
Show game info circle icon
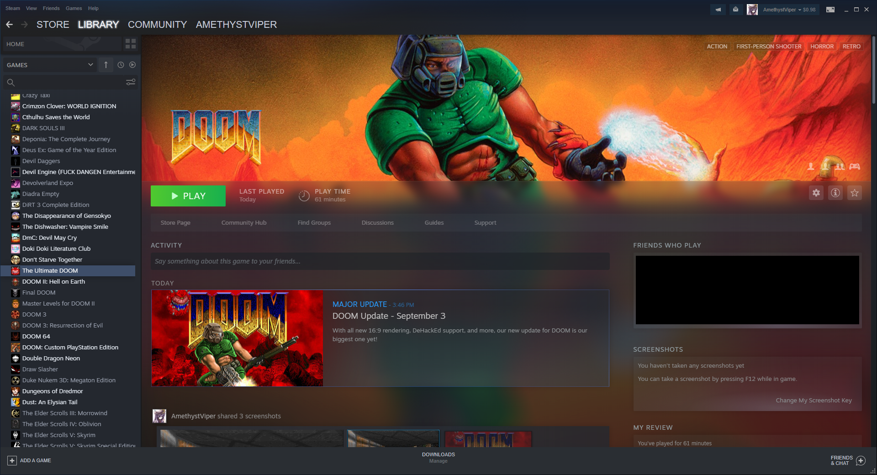pos(835,193)
